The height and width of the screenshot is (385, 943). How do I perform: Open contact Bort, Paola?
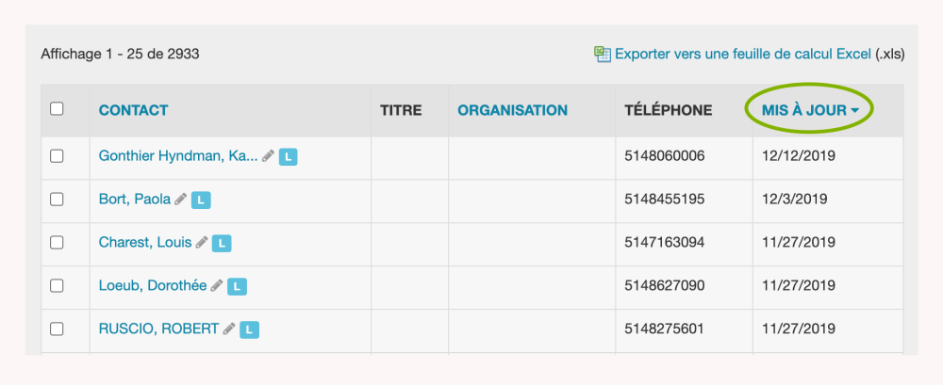134,199
